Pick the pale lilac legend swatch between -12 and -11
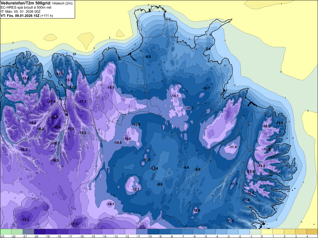 tap(131, 231)
